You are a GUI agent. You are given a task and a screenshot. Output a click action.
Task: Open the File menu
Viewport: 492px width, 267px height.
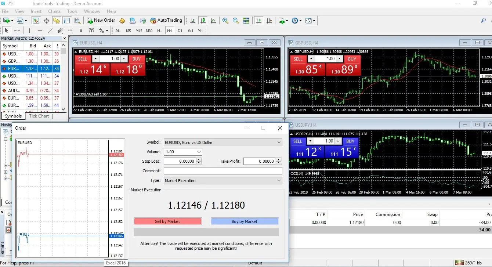click(x=5, y=11)
